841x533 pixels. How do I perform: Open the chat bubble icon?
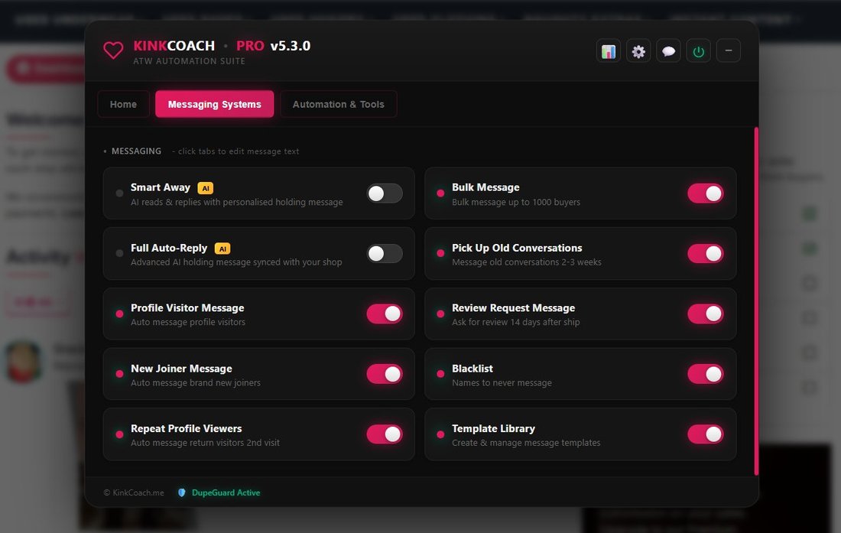click(668, 51)
